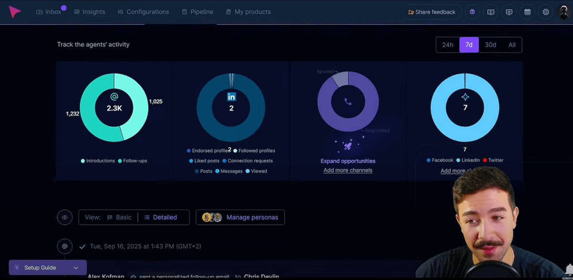Open the Manage personas button

coord(240,218)
